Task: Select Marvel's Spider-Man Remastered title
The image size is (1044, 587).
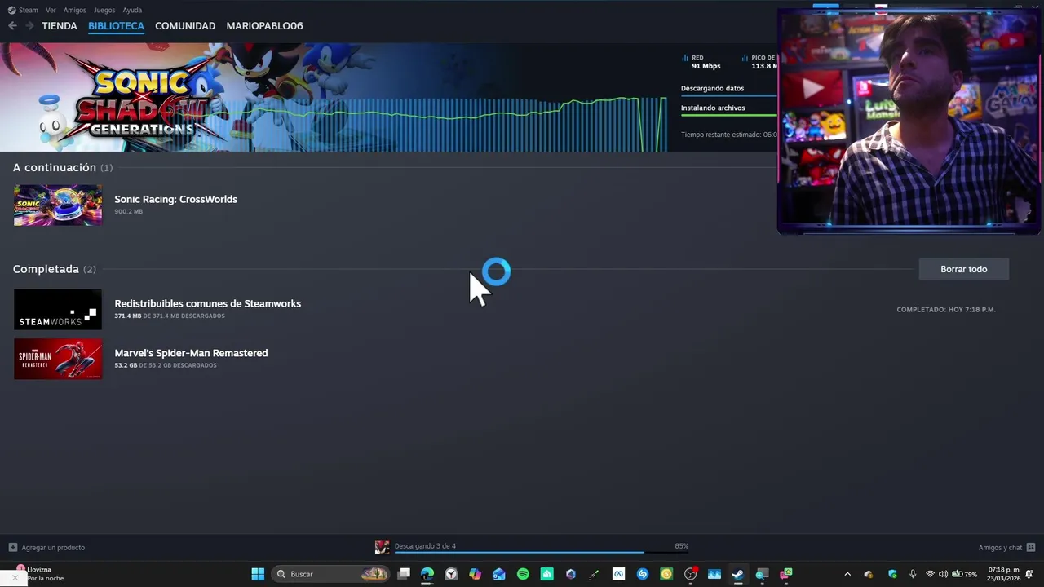Action: [191, 353]
